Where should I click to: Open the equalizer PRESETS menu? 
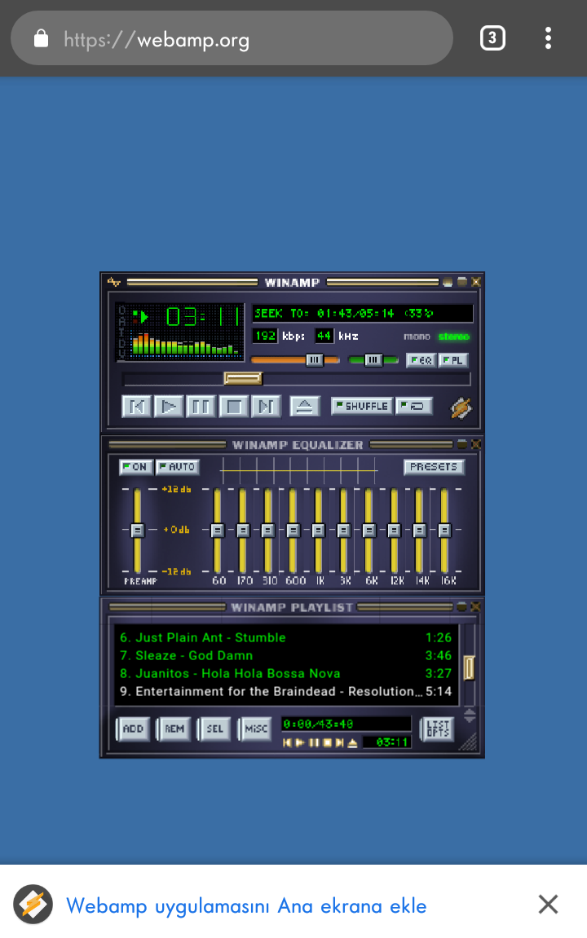pos(434,467)
